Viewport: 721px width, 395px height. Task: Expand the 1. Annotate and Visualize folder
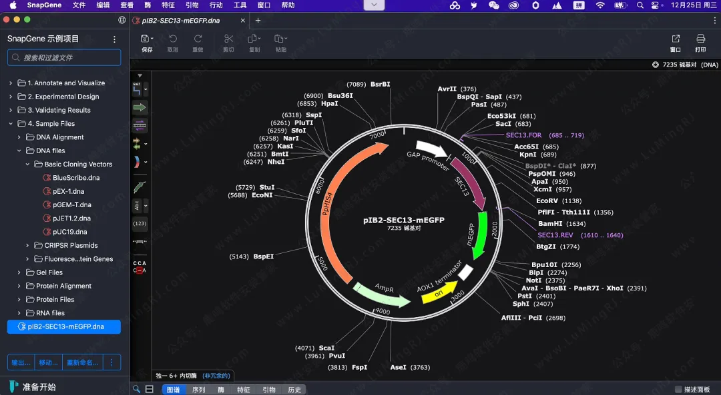[11, 83]
